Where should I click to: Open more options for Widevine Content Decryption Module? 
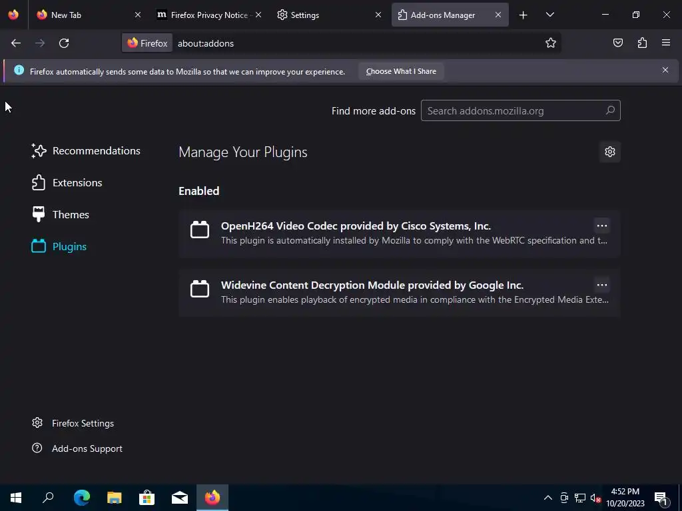[x=602, y=285]
